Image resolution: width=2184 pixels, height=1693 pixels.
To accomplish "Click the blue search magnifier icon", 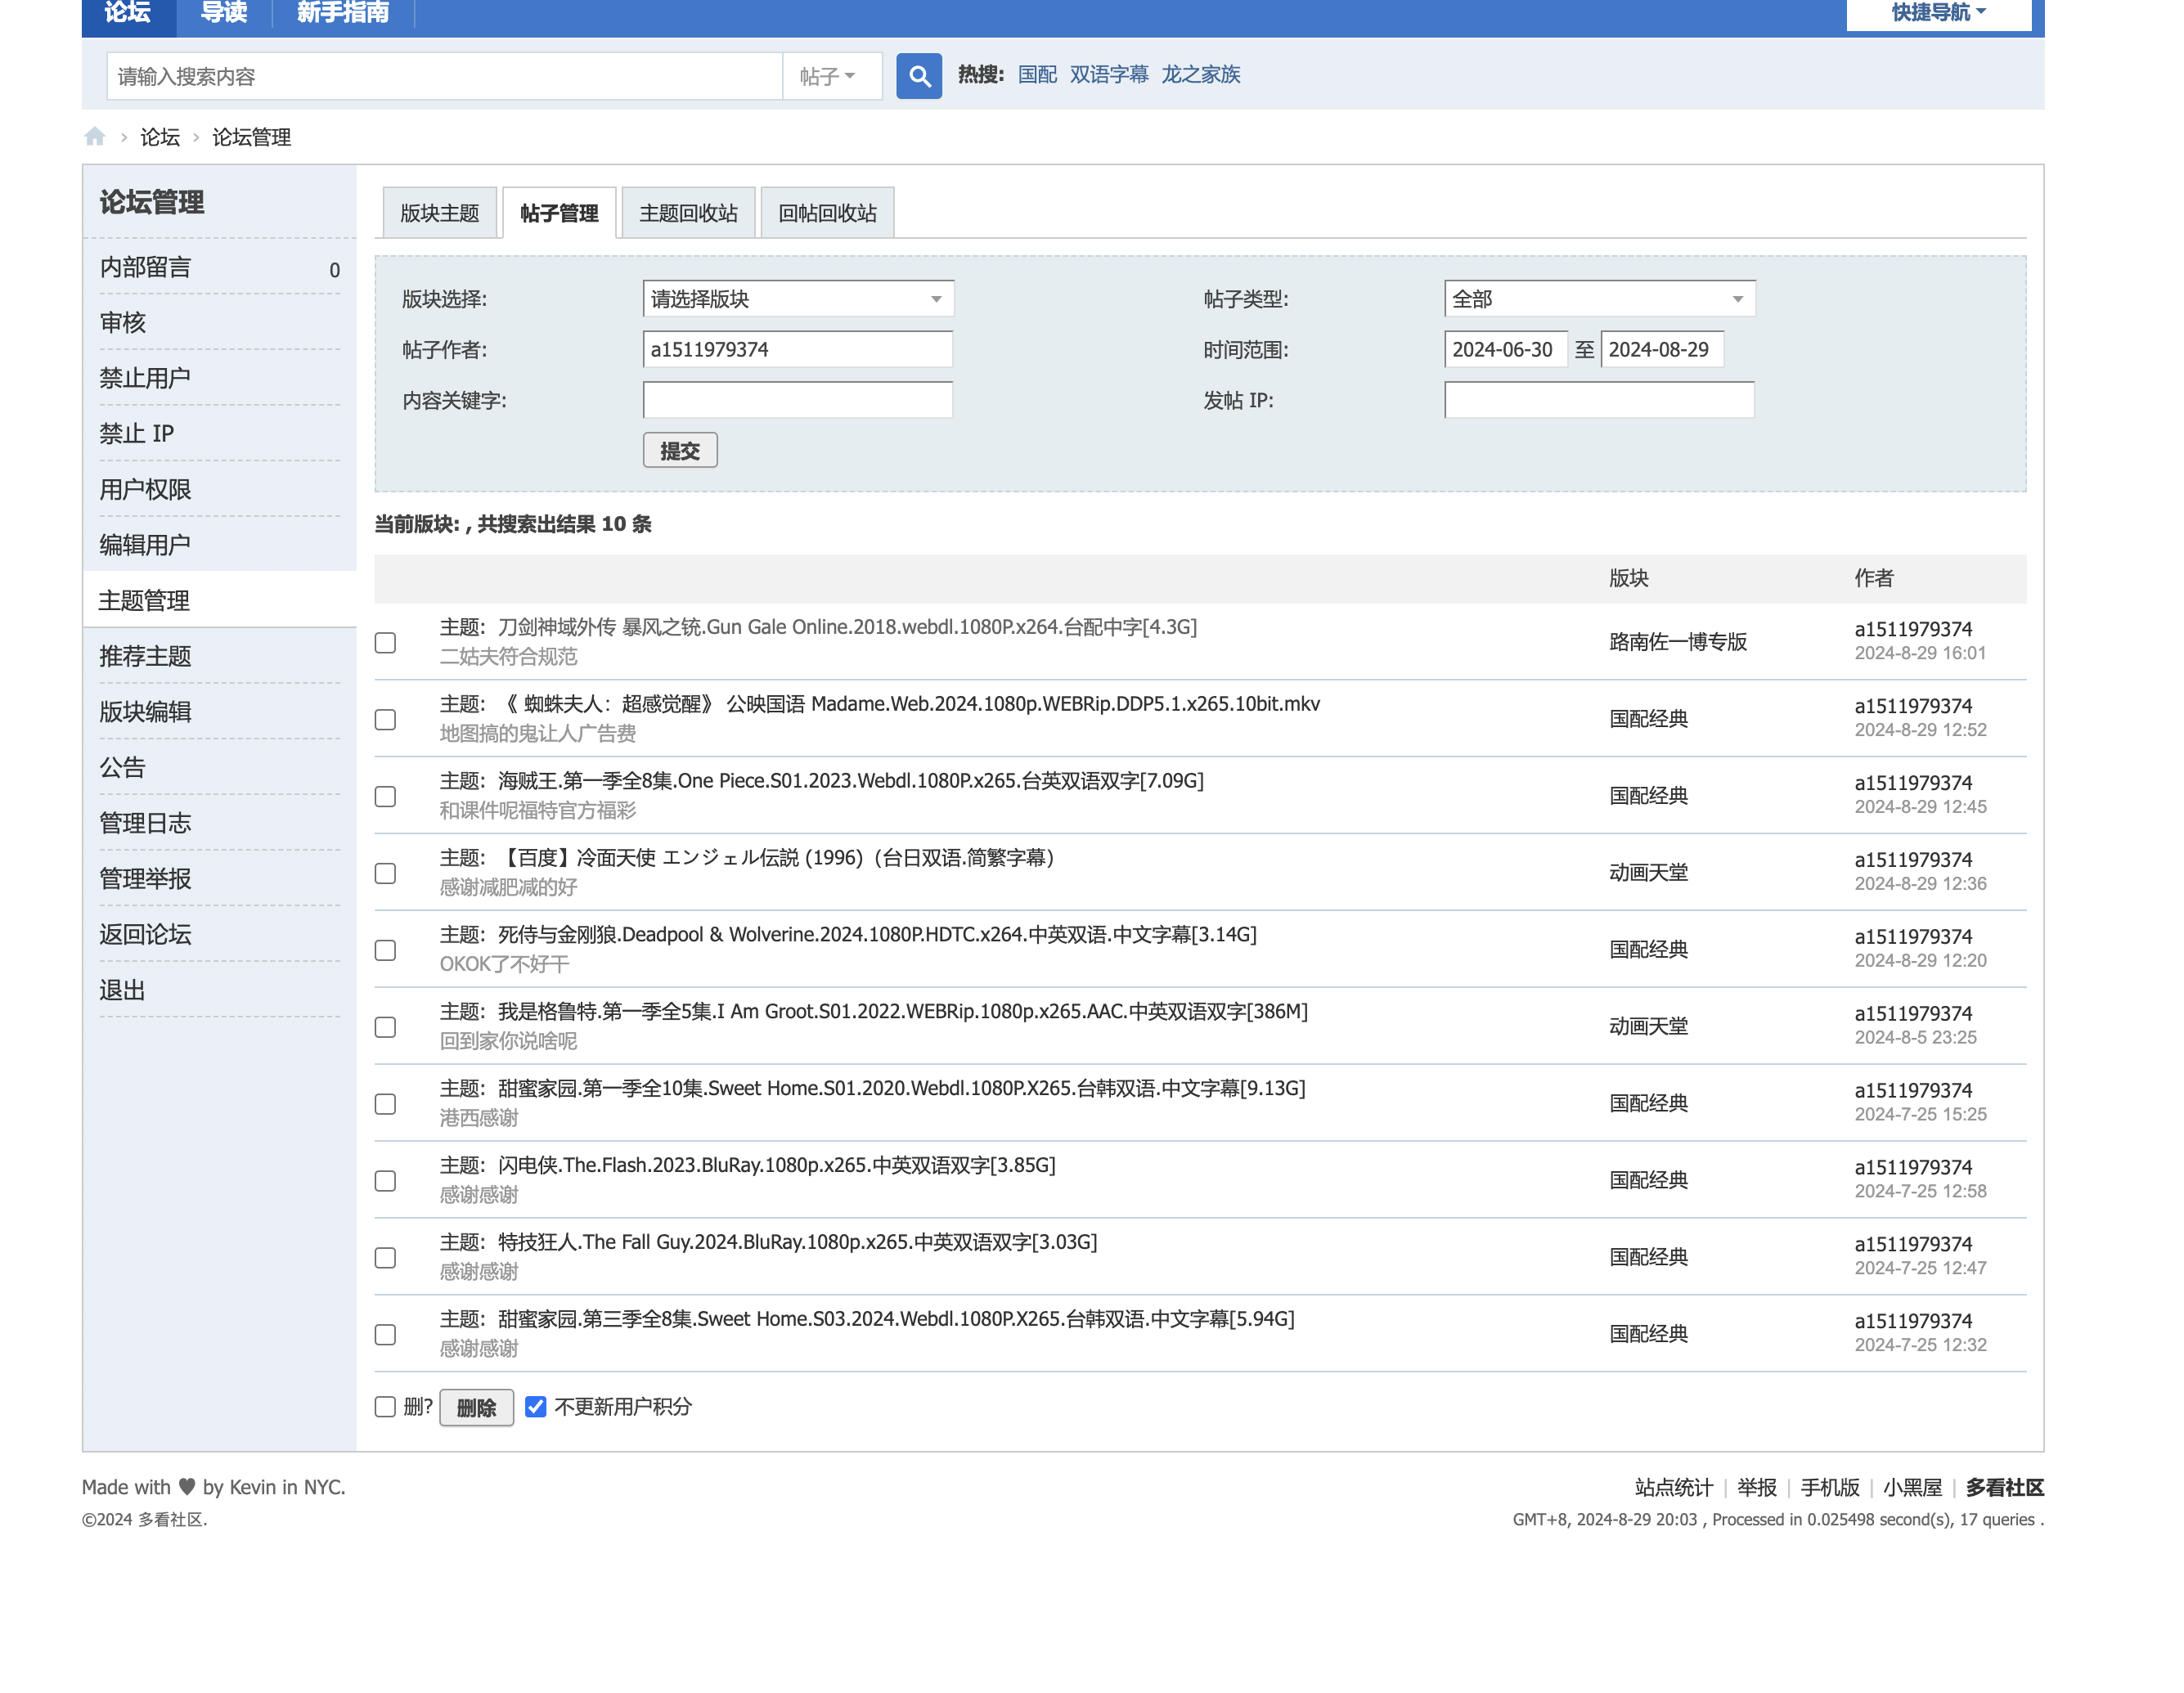I will pos(918,76).
